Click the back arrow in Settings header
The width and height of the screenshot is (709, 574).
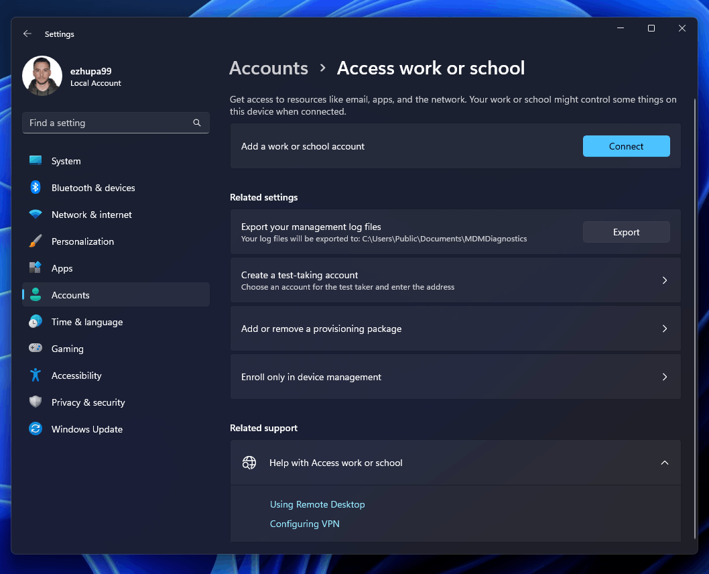tap(27, 34)
